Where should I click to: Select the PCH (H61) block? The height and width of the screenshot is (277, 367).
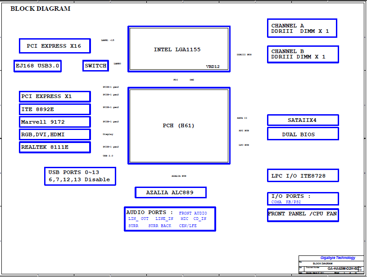[x=179, y=125]
